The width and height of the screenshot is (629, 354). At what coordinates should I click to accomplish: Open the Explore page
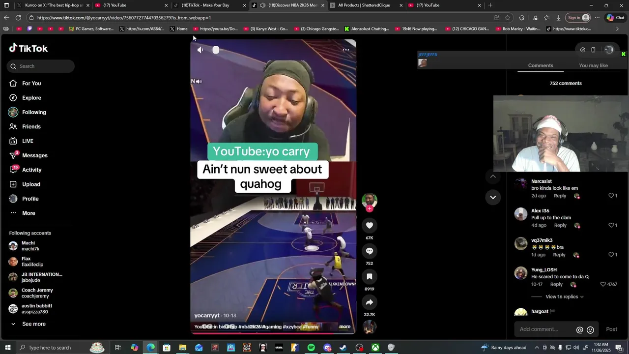(31, 98)
